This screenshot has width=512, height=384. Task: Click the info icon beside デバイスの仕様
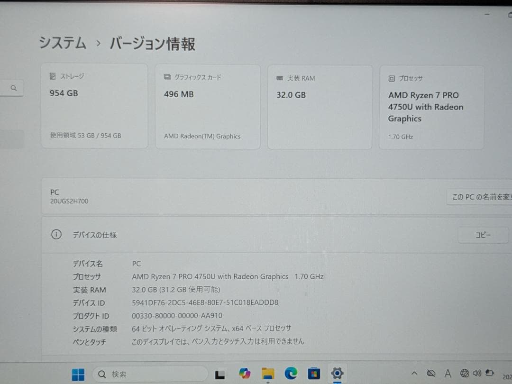pos(56,234)
